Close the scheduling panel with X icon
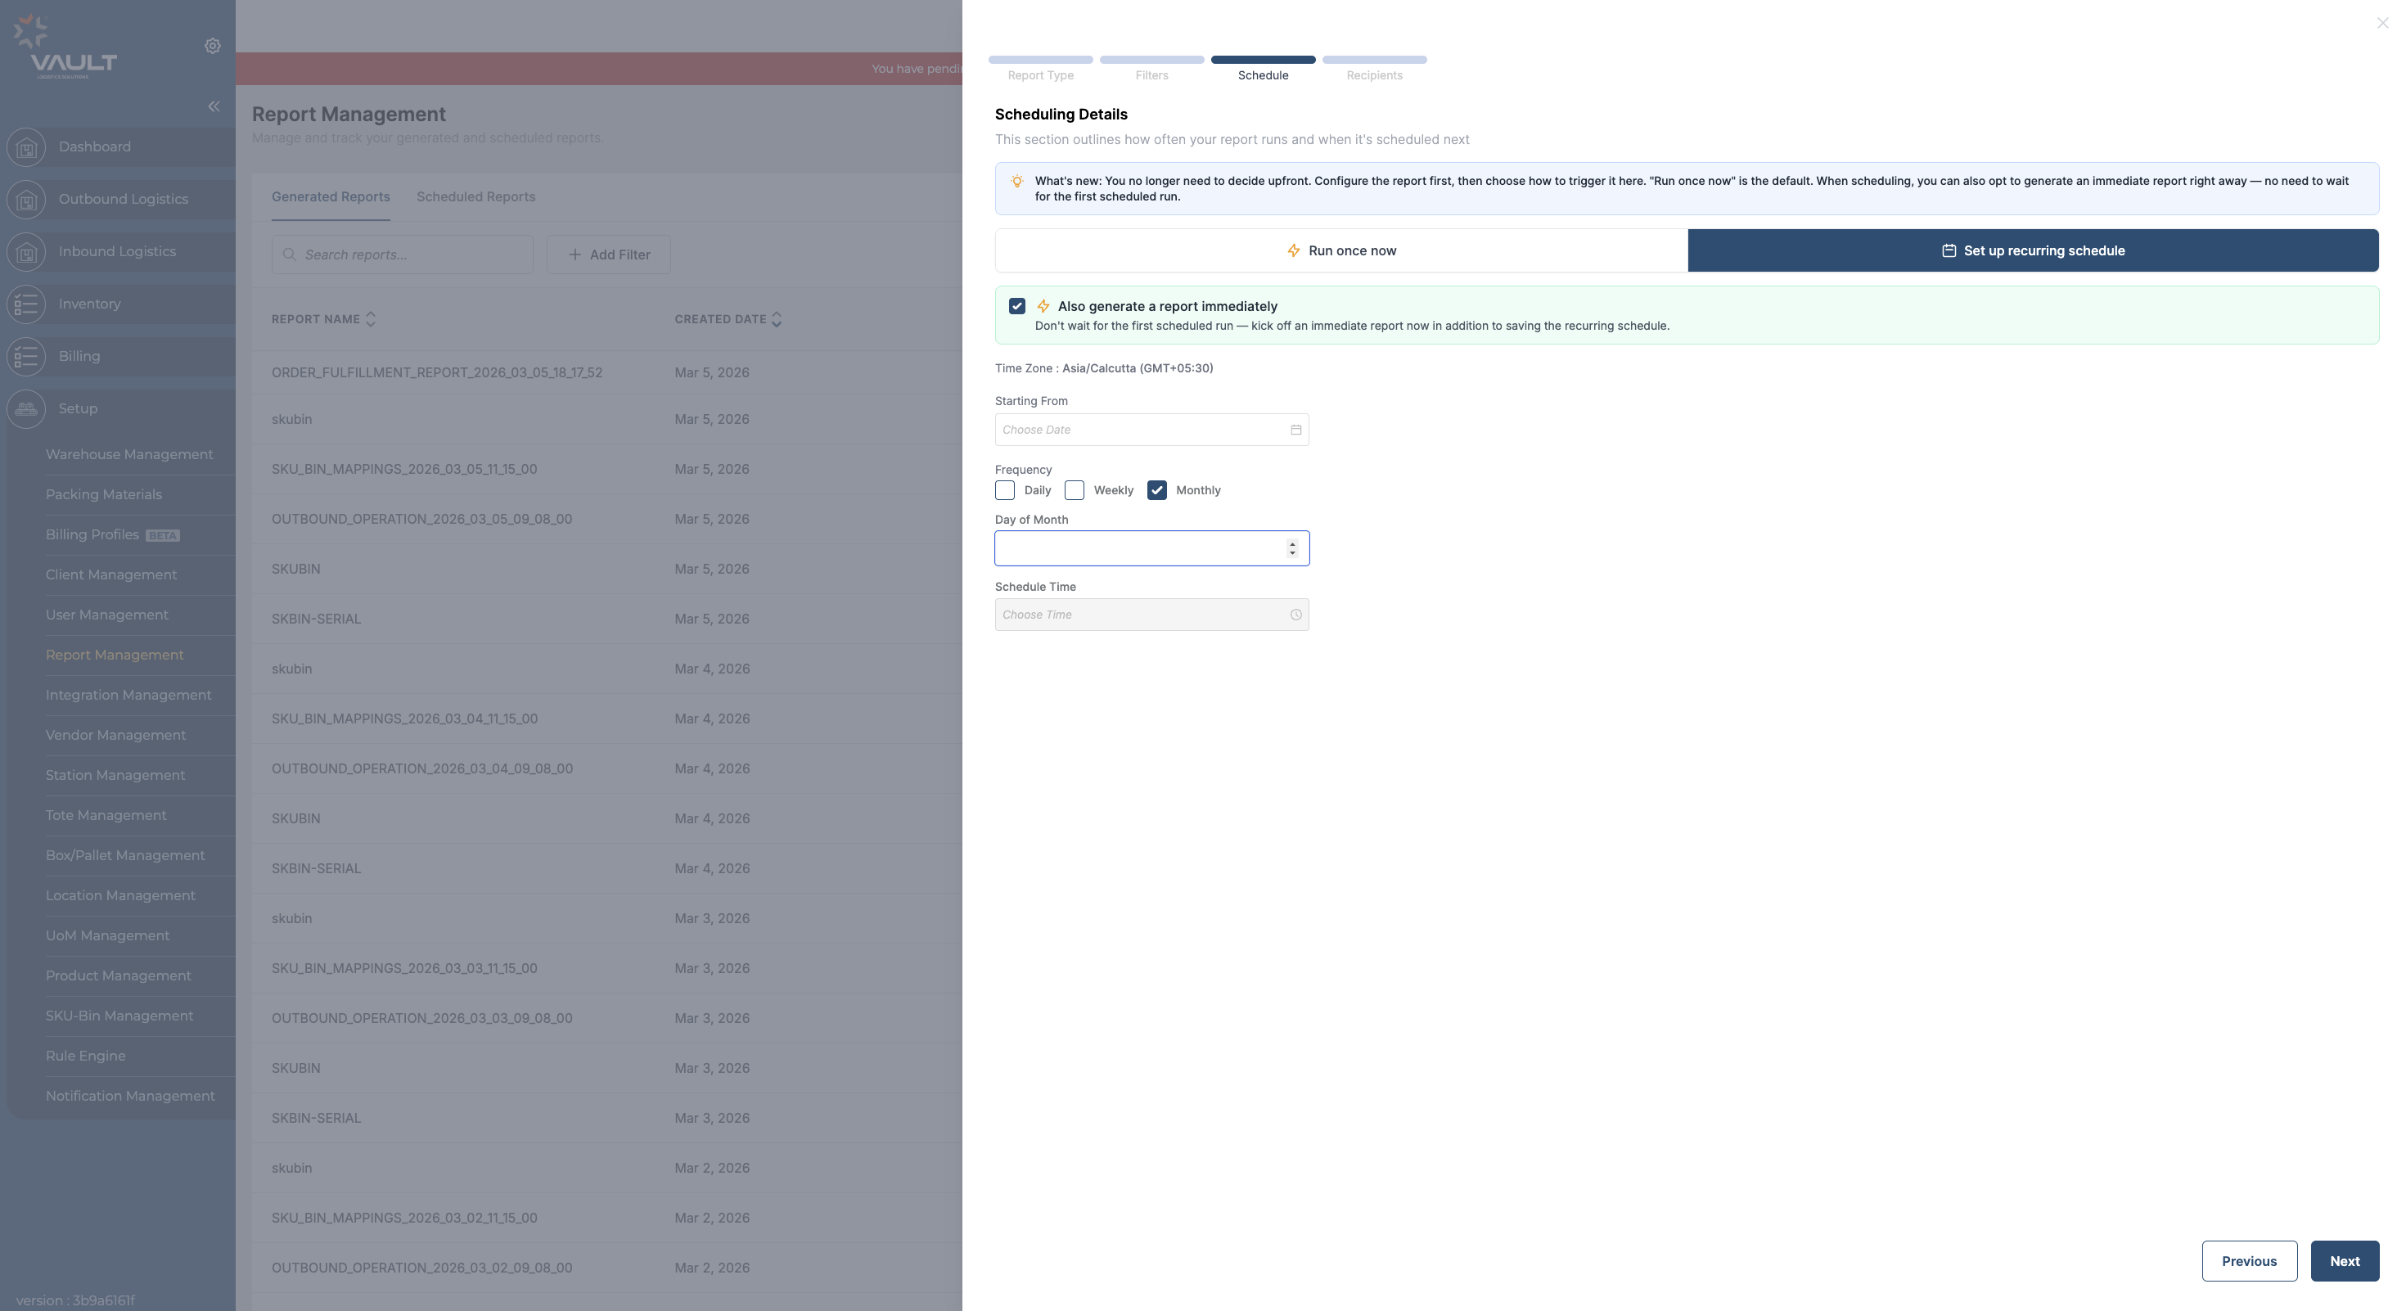2406x1311 pixels. click(x=2381, y=24)
